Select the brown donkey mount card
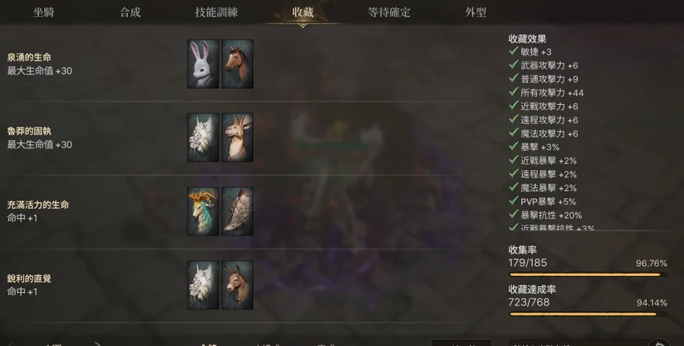Image resolution: width=684 pixels, height=346 pixels. click(237, 285)
